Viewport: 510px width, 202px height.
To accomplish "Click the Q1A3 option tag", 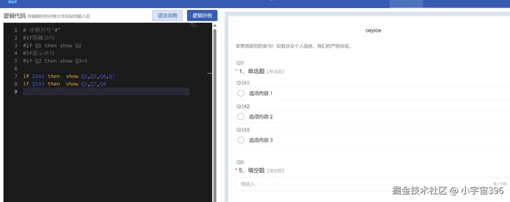I will click(x=243, y=130).
